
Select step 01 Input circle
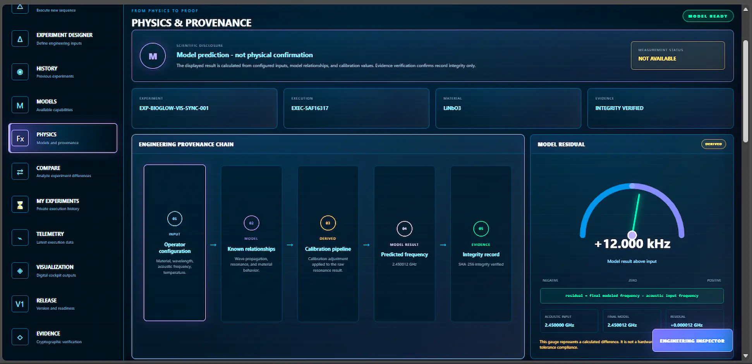(x=175, y=219)
